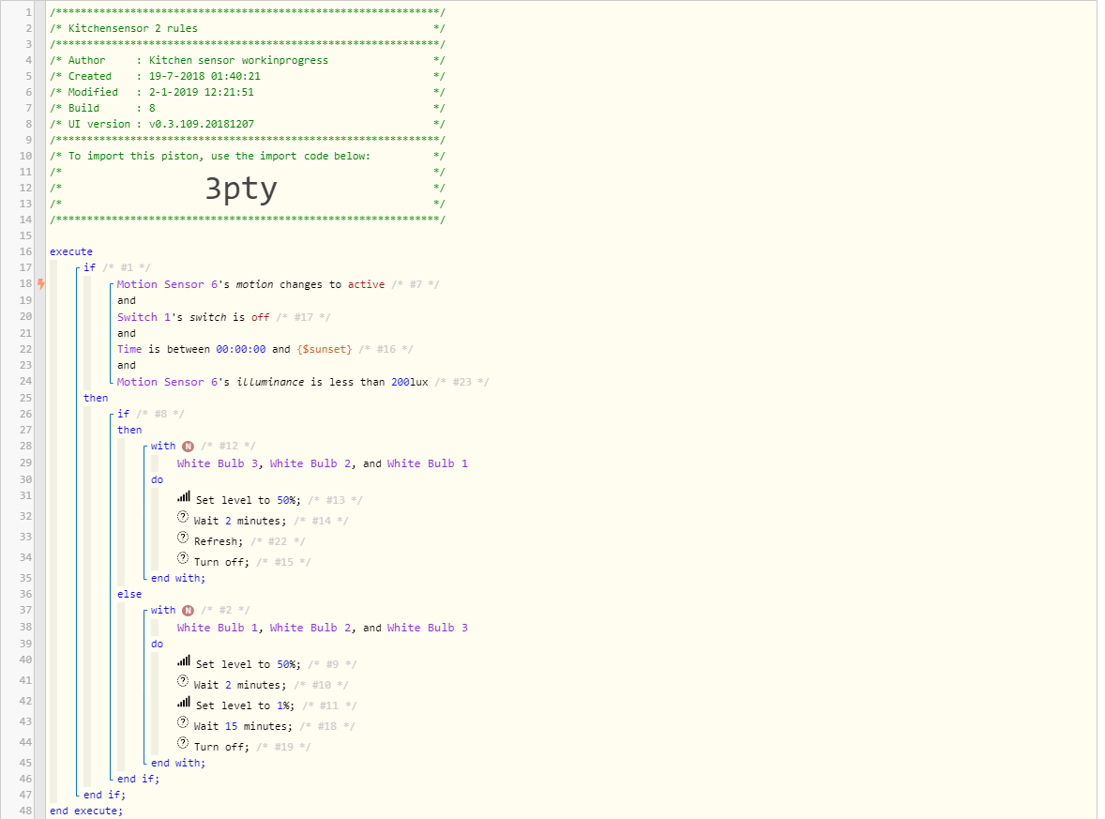
Task: Click the illuminance less than 200lux condition
Action: 273,382
